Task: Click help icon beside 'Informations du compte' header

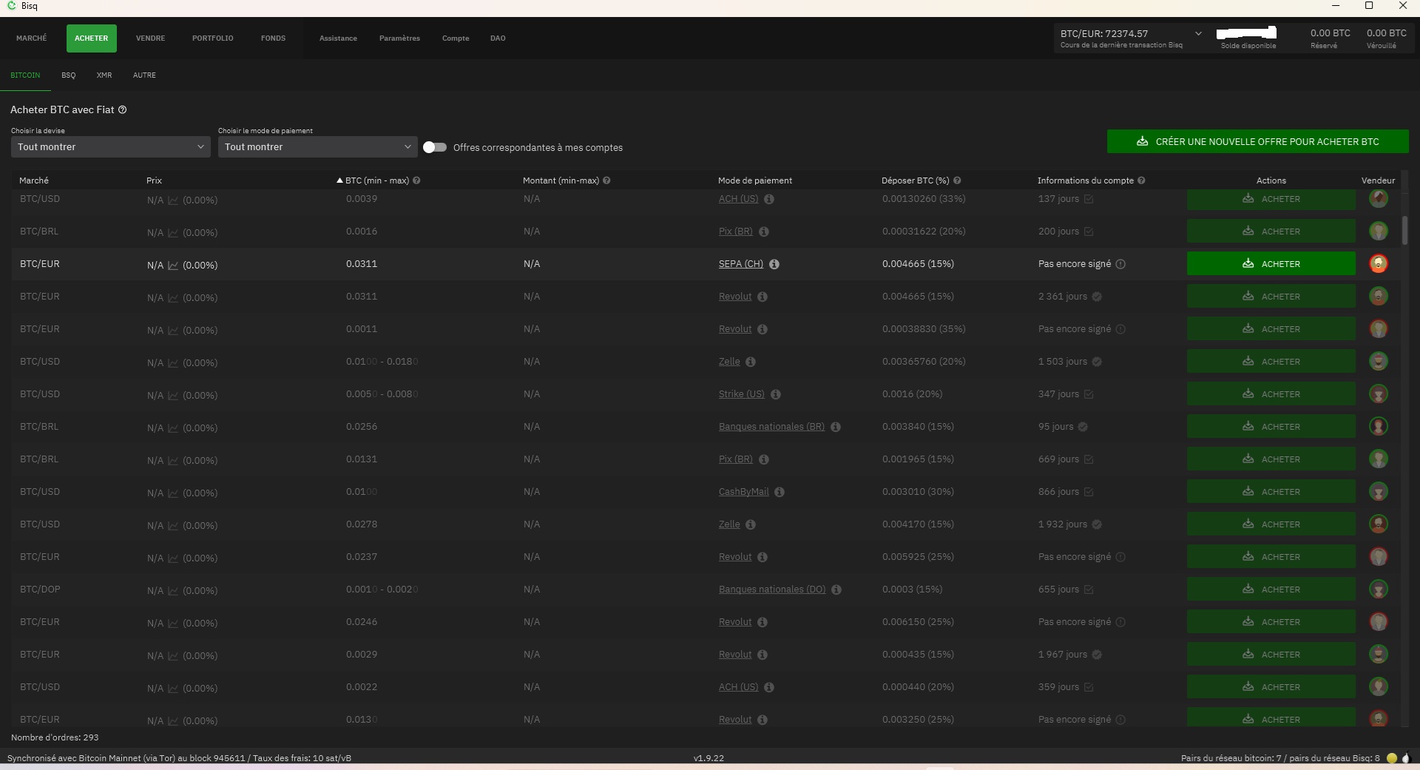Action: (x=1141, y=180)
